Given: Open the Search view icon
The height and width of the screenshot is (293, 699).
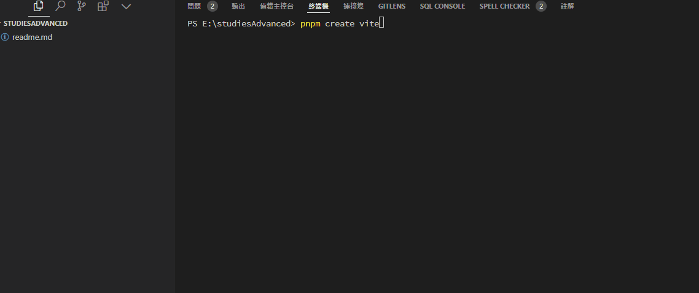Looking at the screenshot, I should (60, 6).
